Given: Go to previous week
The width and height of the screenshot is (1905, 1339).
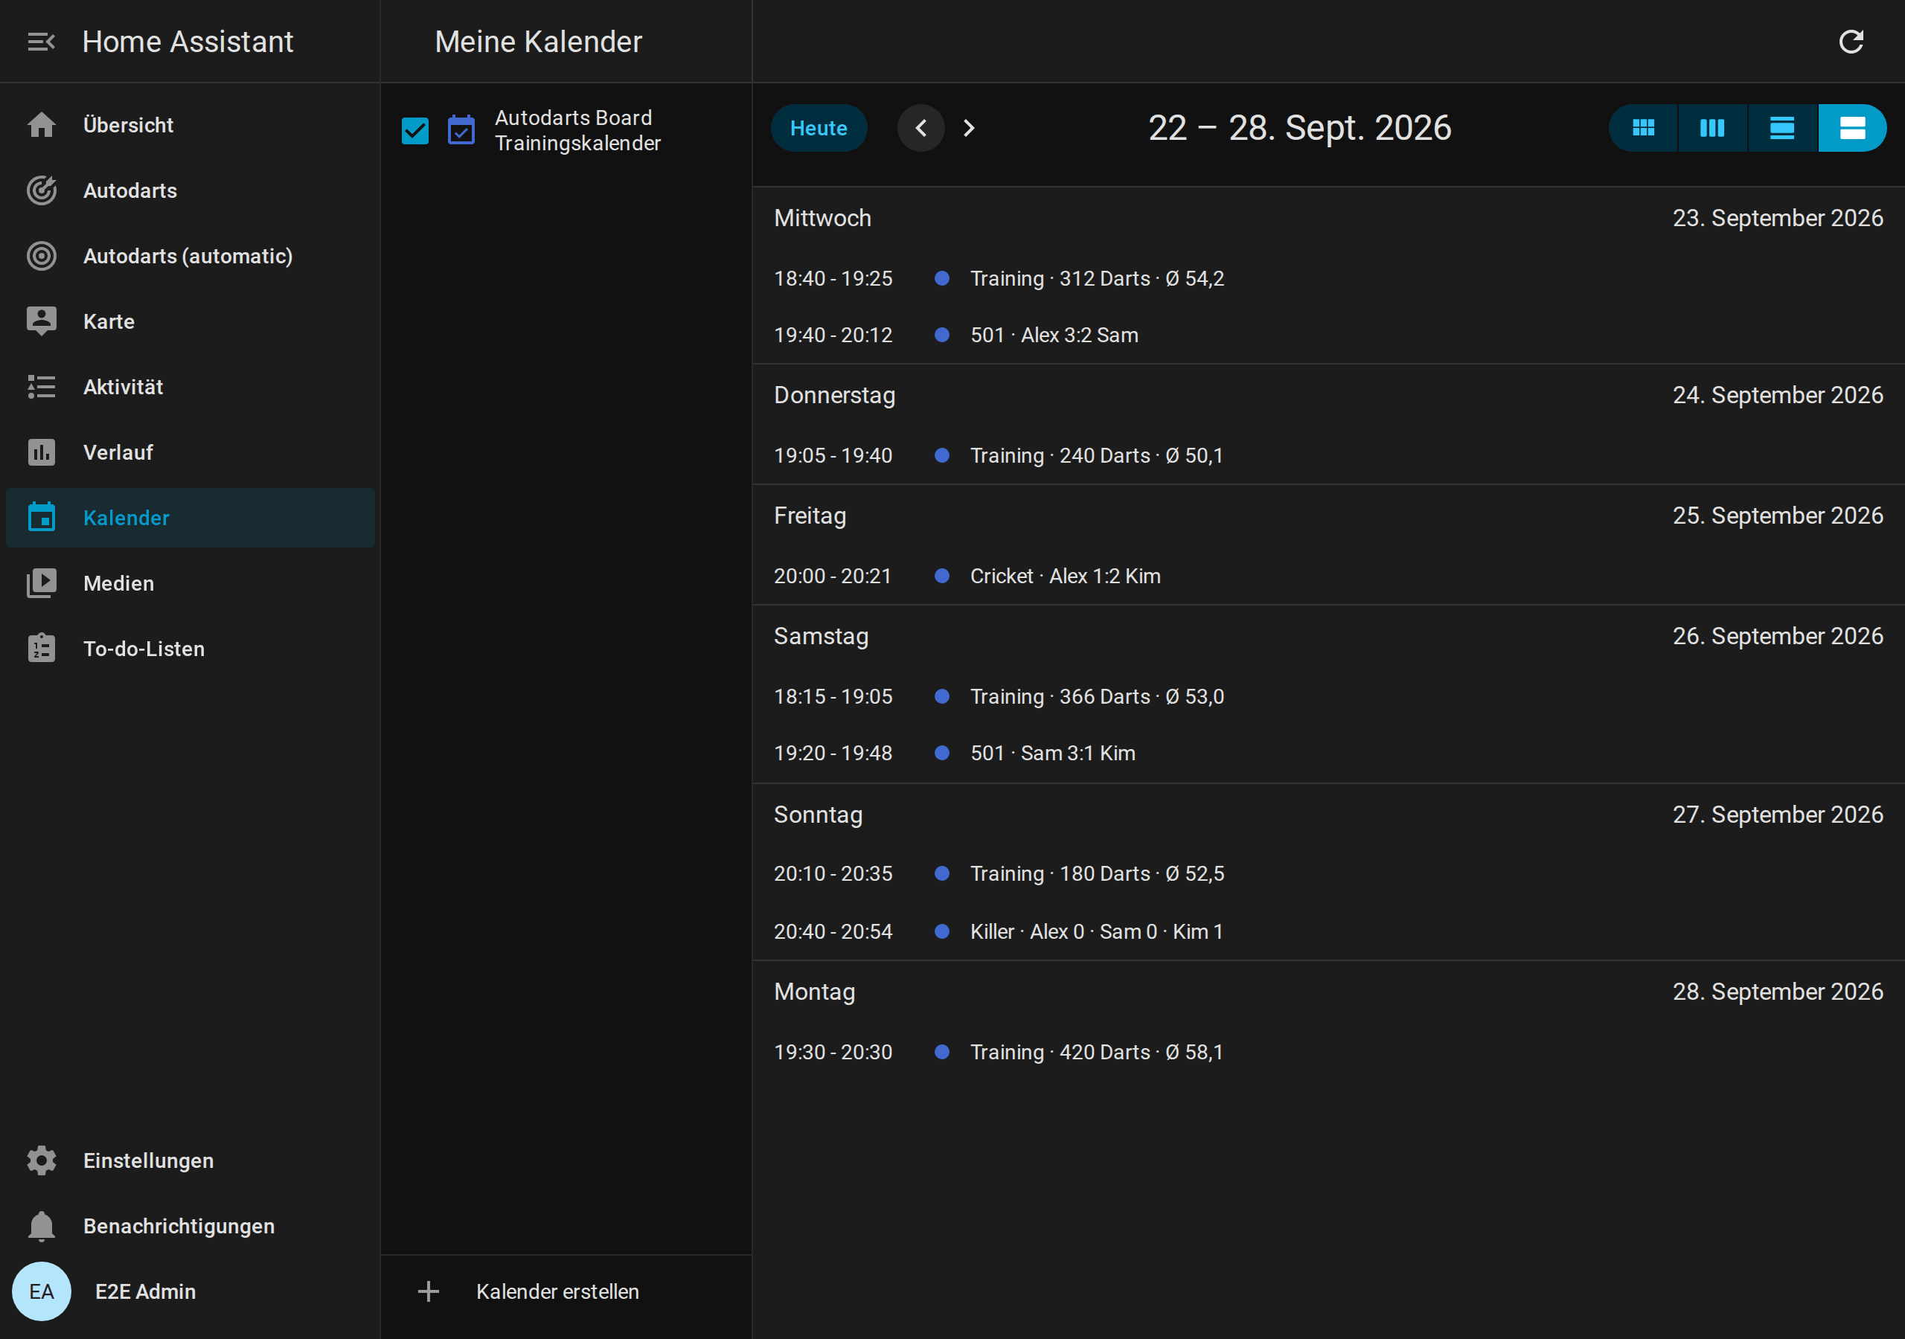Looking at the screenshot, I should [921, 128].
